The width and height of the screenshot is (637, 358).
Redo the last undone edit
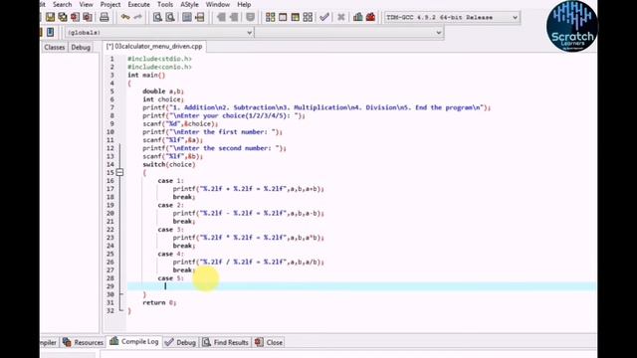tap(137, 17)
